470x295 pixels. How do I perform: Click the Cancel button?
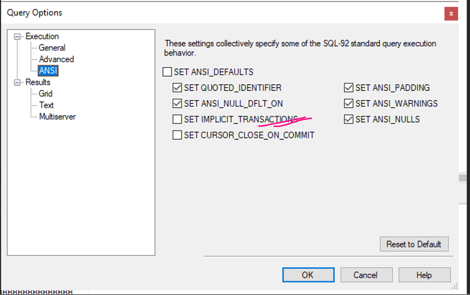click(x=365, y=275)
